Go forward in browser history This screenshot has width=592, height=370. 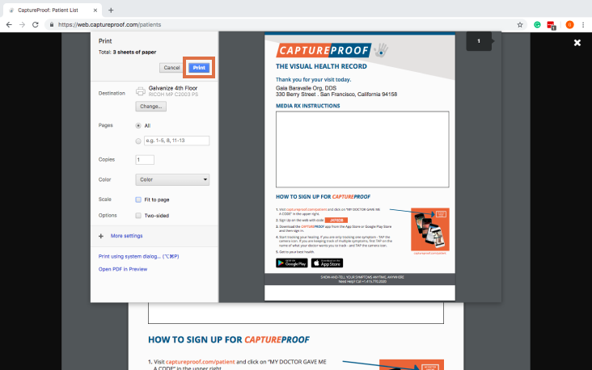pyautogui.click(x=23, y=24)
